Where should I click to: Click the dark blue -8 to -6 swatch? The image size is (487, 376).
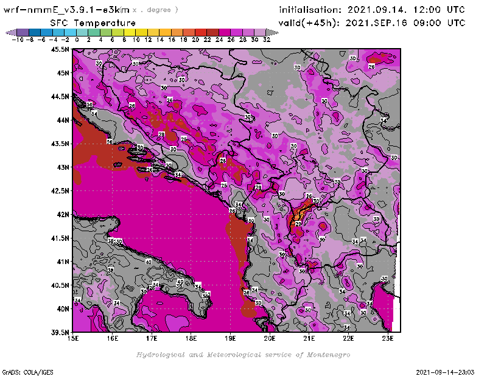coord(35,32)
